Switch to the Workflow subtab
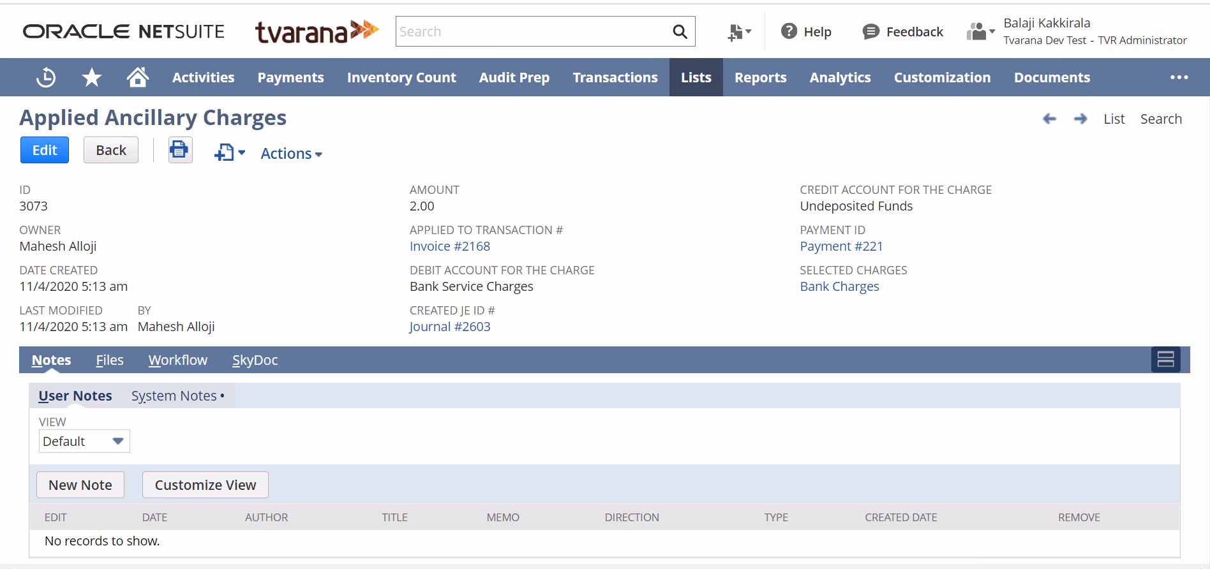1210x569 pixels. coord(177,360)
